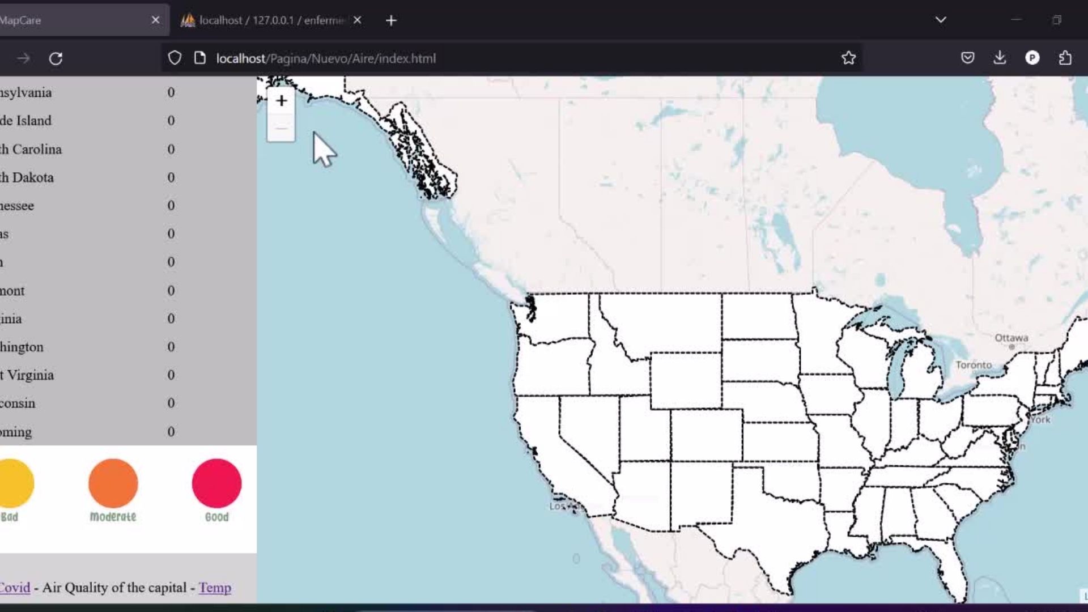Open the profile account icon

(1032, 58)
